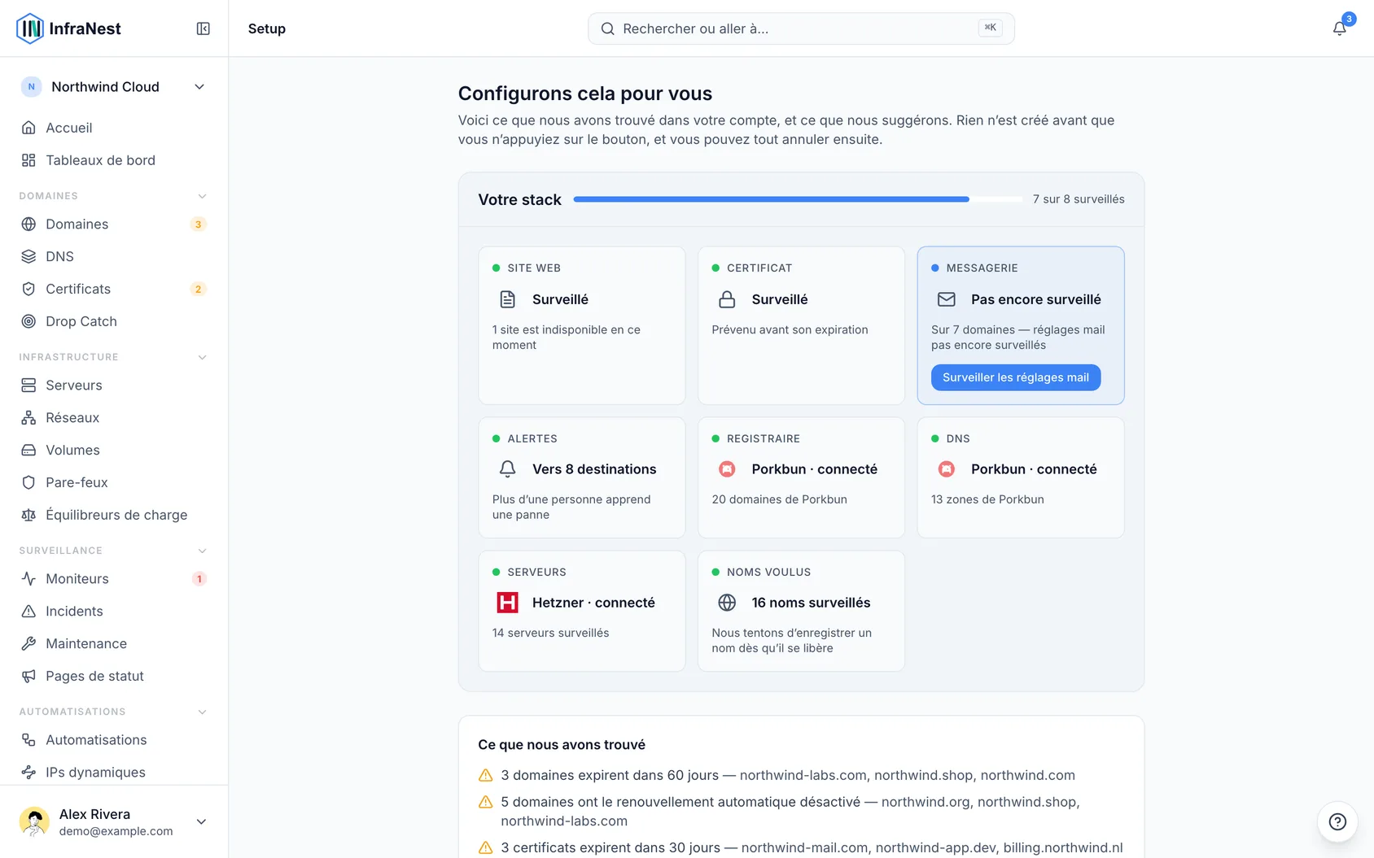Focus the Rechercher ou aller à search field

point(801,28)
